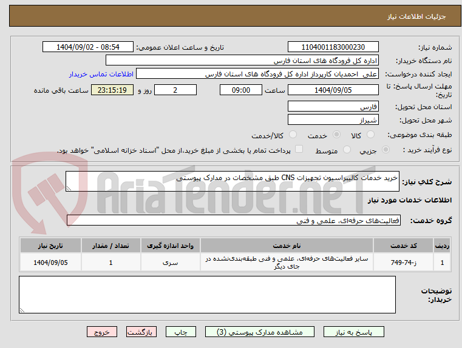Viewport: 462px width, 348px height.
Task: Click the deadline hour field 09:00
Action: [241, 90]
